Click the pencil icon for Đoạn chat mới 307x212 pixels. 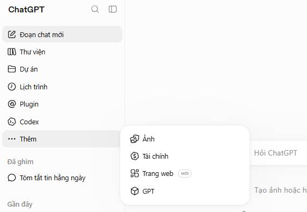(x=12, y=34)
